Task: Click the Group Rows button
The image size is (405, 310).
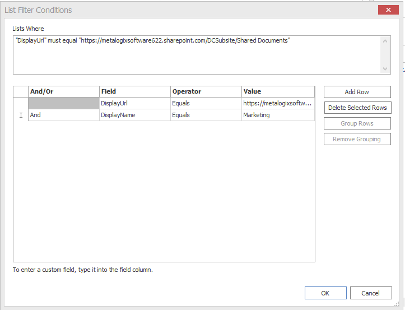Action: [x=357, y=123]
